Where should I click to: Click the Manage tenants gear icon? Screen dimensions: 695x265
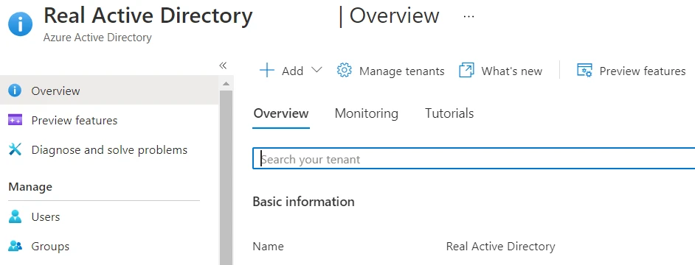345,71
